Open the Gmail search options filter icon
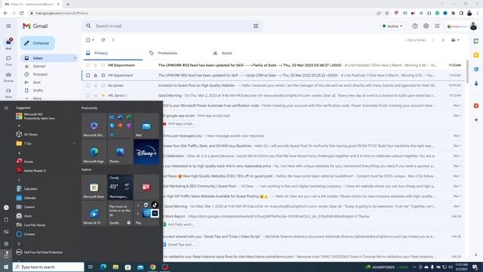Image resolution: width=483 pixels, height=272 pixels. 256,26
